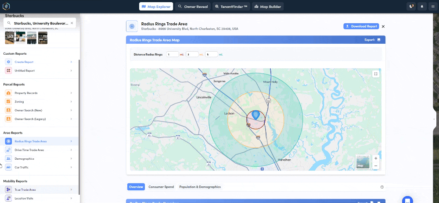Image resolution: width=439 pixels, height=203 pixels.
Task: Open the second Starbucks photo thumbnail
Action: (21, 38)
